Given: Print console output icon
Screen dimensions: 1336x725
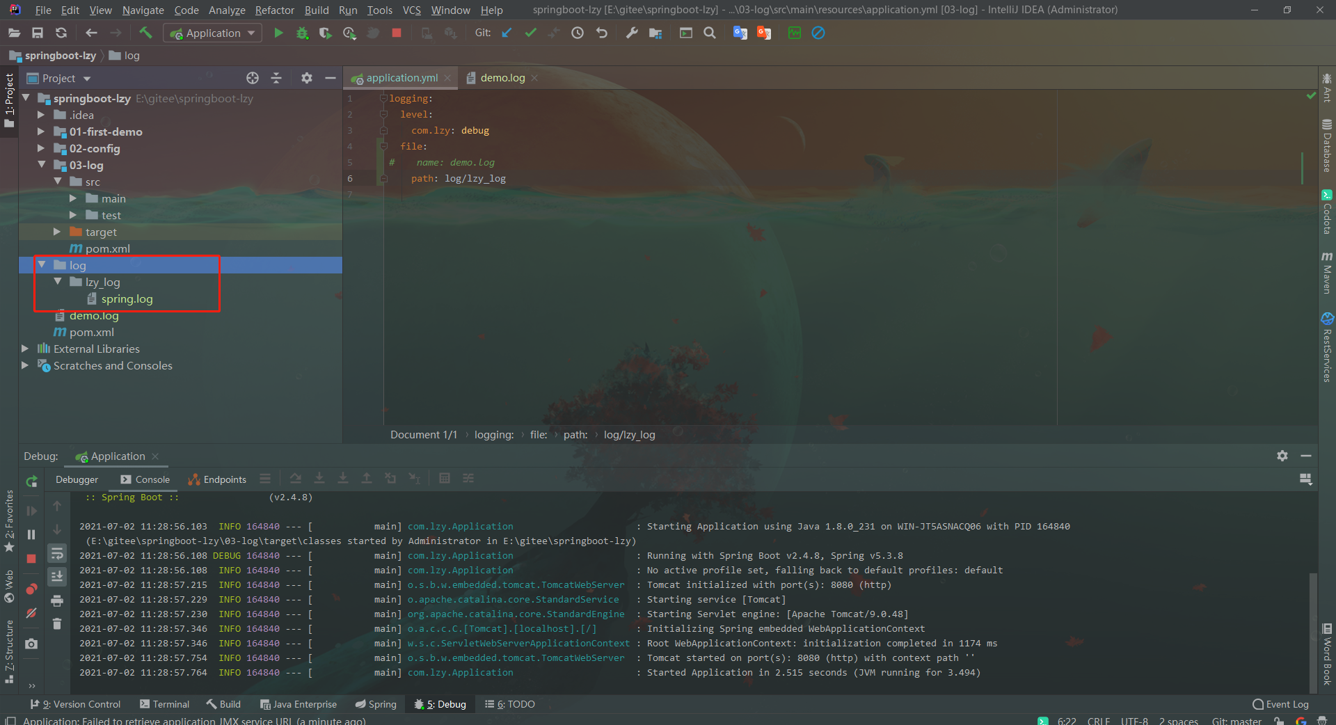Looking at the screenshot, I should click(x=57, y=600).
